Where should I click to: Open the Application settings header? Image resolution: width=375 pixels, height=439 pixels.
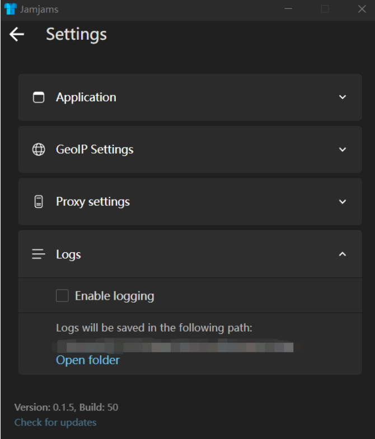pyautogui.click(x=86, y=97)
